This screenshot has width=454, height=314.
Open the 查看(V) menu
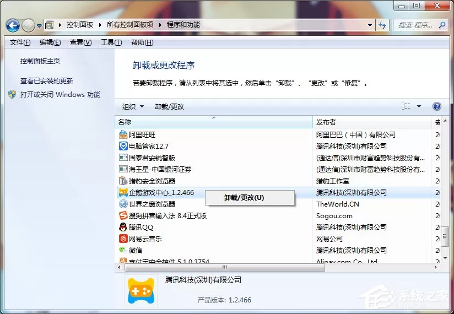tap(80, 42)
